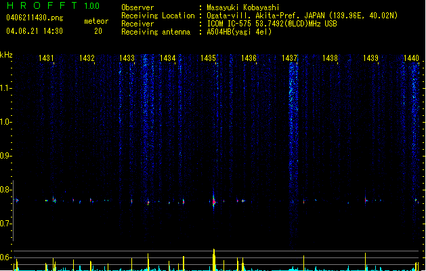Screen dimensions: 426x271
Task: Click the 0.9 kHz axis label
Action: (x=5, y=156)
